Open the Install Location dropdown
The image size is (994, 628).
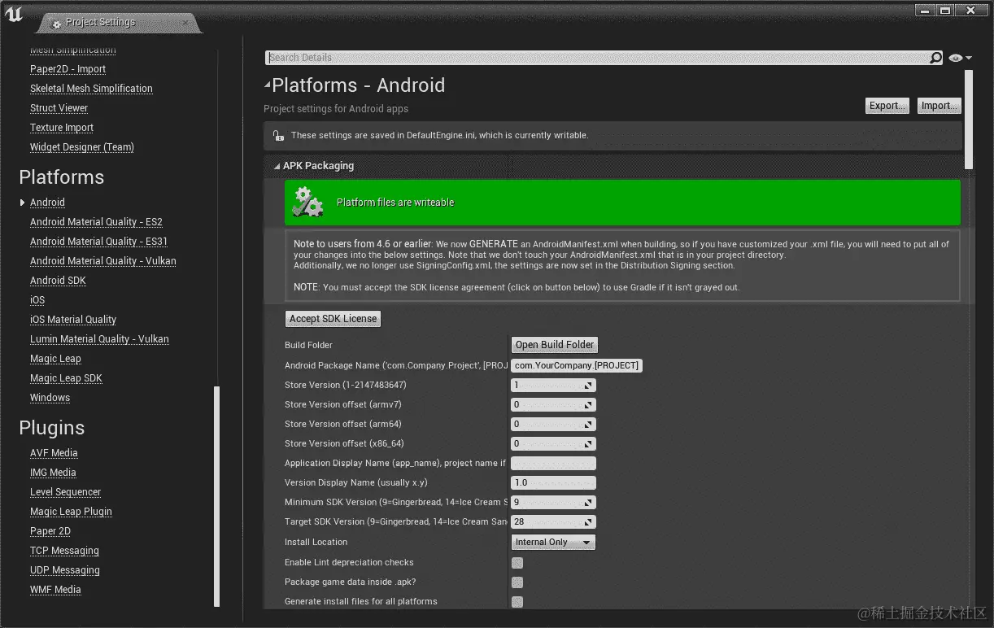click(x=553, y=542)
